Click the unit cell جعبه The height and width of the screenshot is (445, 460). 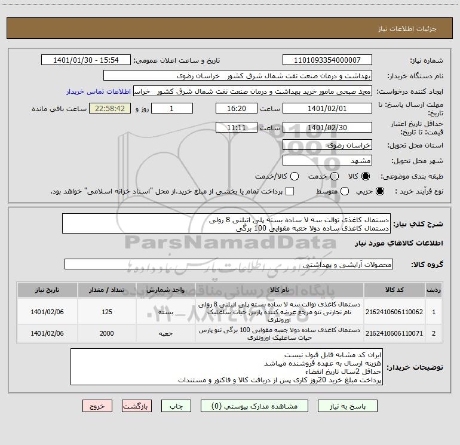165,333
